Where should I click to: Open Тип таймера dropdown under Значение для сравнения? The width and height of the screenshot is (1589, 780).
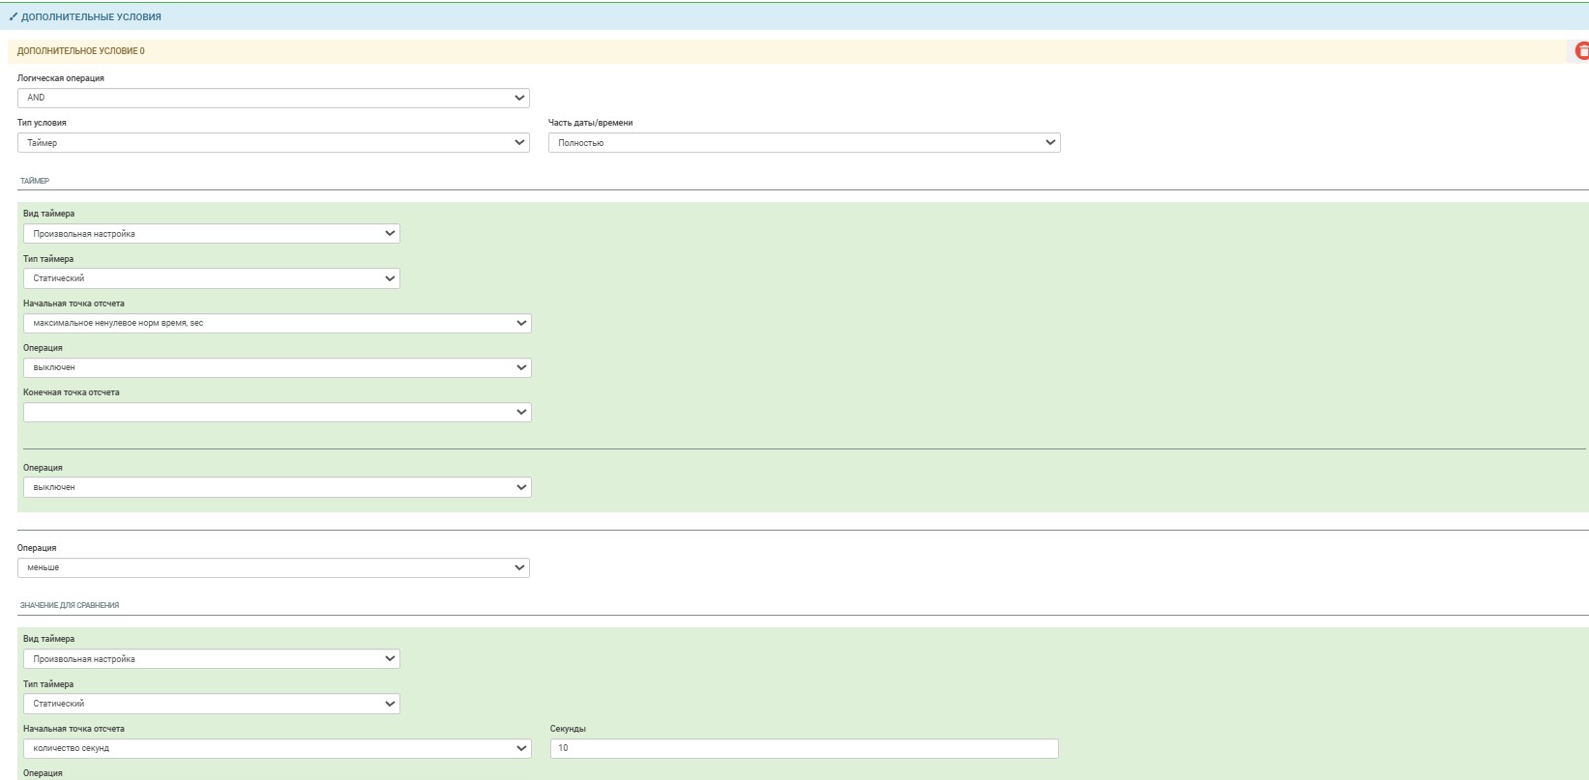pos(211,704)
